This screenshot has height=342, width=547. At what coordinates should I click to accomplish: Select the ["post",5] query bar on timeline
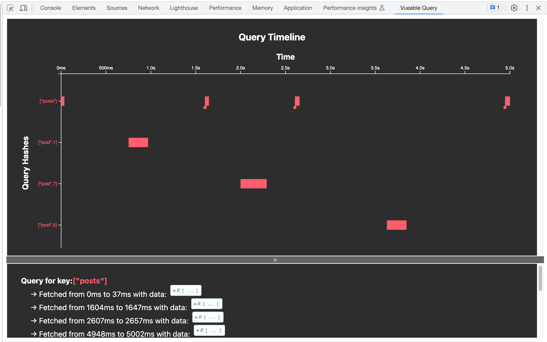pos(397,225)
